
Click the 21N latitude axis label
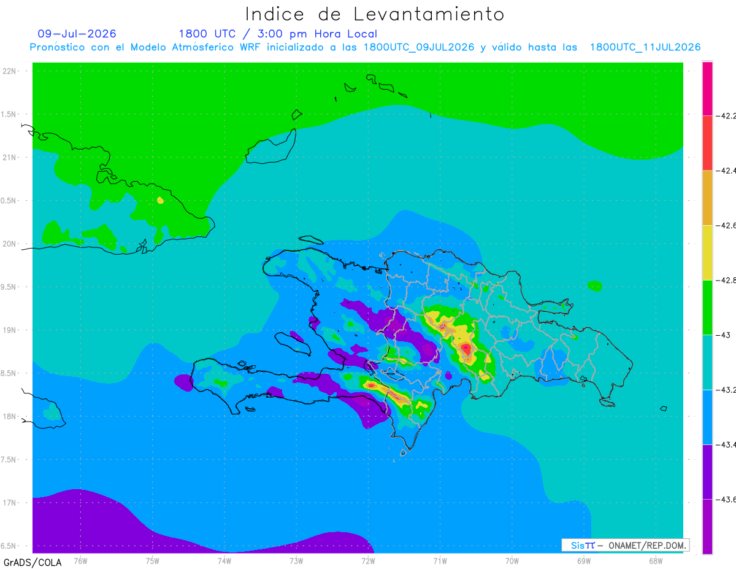tap(10, 158)
